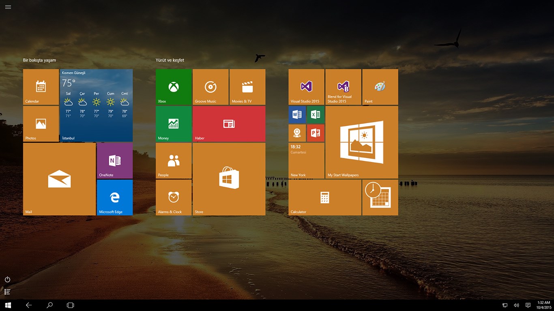Open the Calculator tile
This screenshot has width=554, height=311.
click(324, 197)
